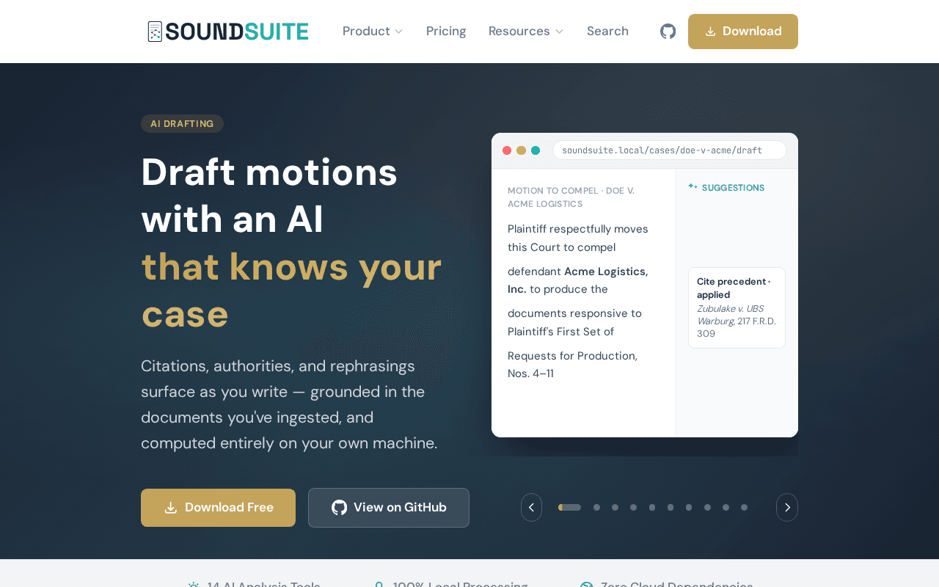Click the SoundSuite logo
This screenshot has width=939, height=587.
[227, 32]
